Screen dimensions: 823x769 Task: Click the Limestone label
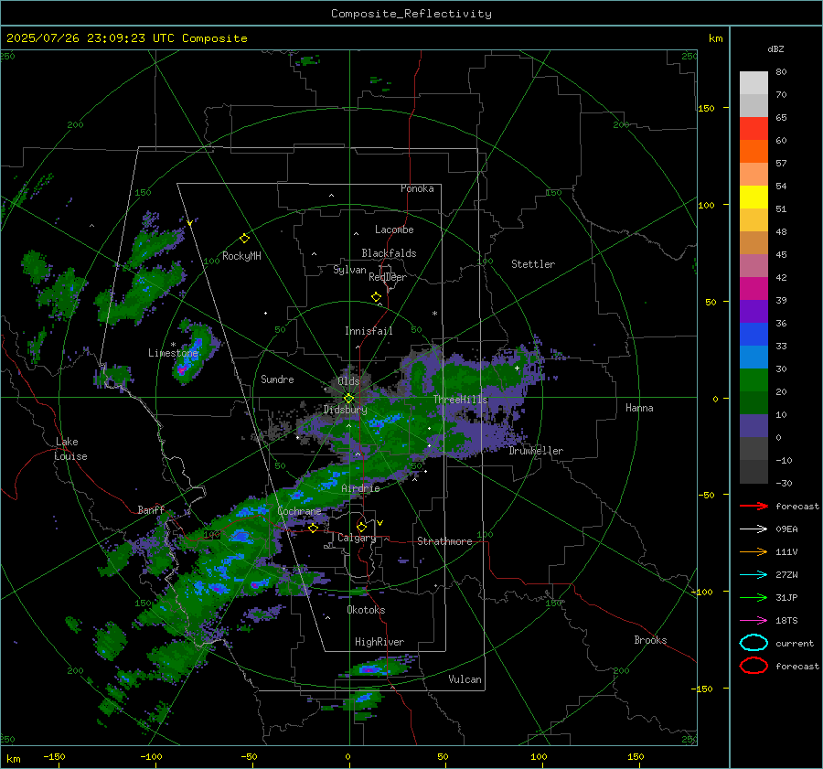(173, 353)
